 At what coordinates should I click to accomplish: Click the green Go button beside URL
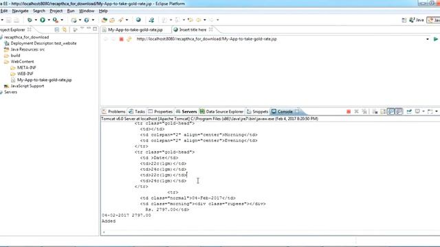click(x=435, y=39)
